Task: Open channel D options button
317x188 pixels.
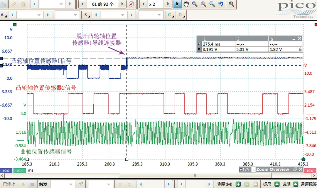Action: coord(182,15)
